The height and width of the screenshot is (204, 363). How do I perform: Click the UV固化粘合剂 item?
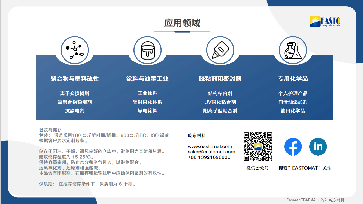220,102
